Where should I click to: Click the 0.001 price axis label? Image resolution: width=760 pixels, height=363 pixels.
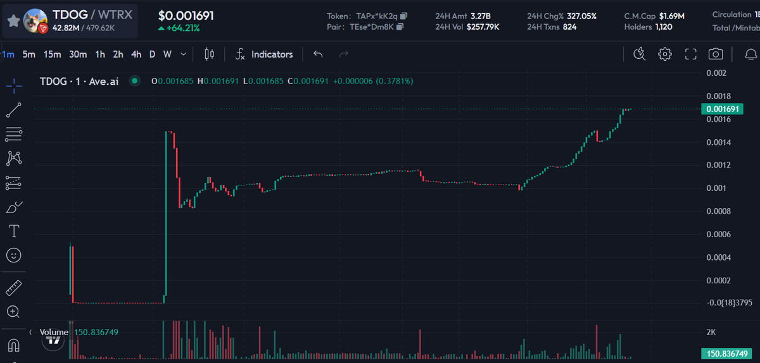click(x=717, y=188)
